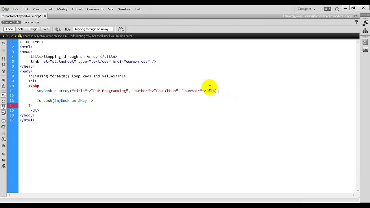
Task: Open the Edit menu
Action: pyautogui.click(x=25, y=9)
